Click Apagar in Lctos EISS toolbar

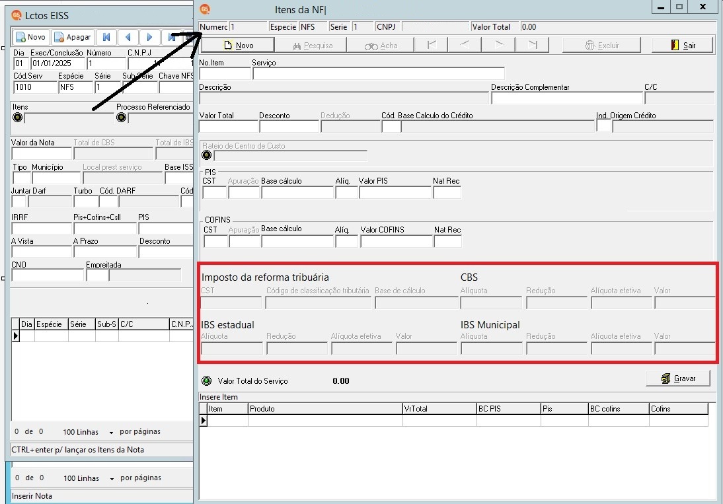pyautogui.click(x=73, y=37)
